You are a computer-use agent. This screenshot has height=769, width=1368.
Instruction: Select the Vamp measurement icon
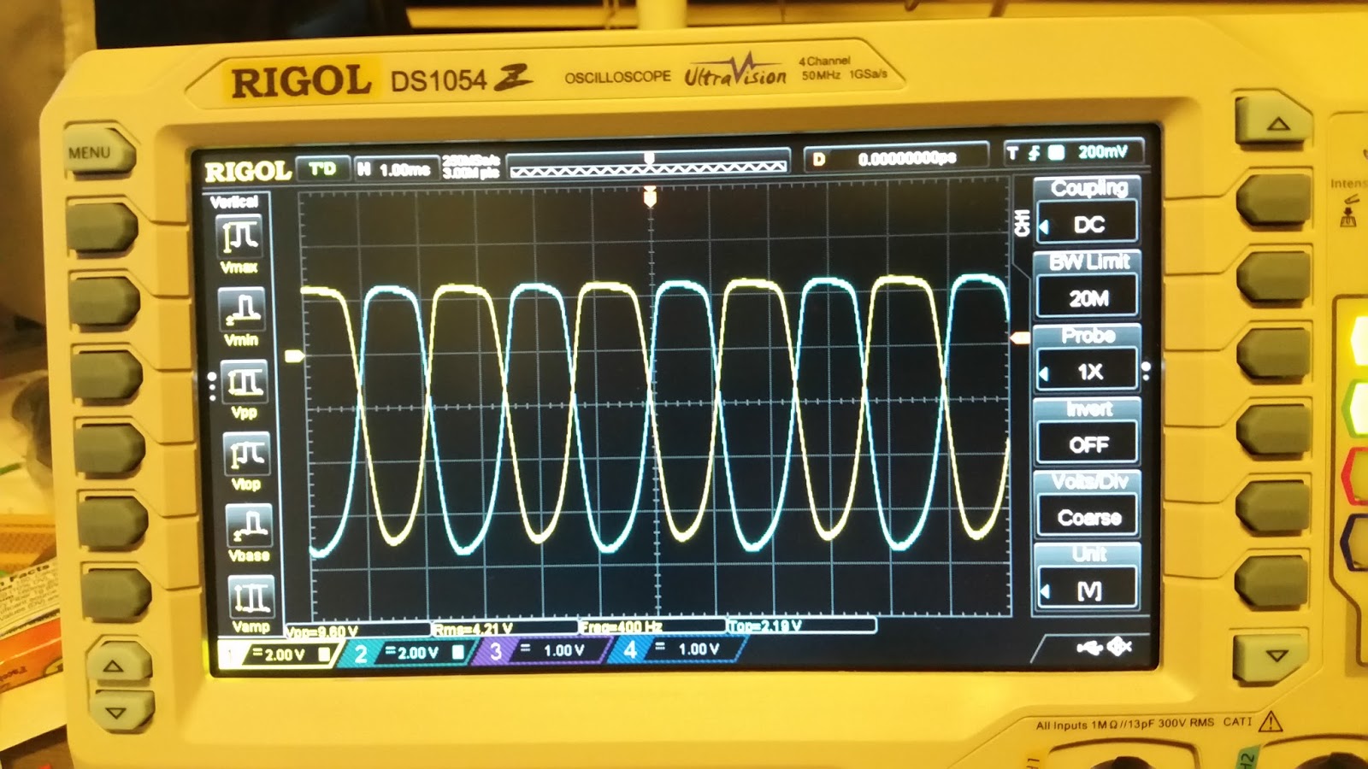(x=251, y=596)
